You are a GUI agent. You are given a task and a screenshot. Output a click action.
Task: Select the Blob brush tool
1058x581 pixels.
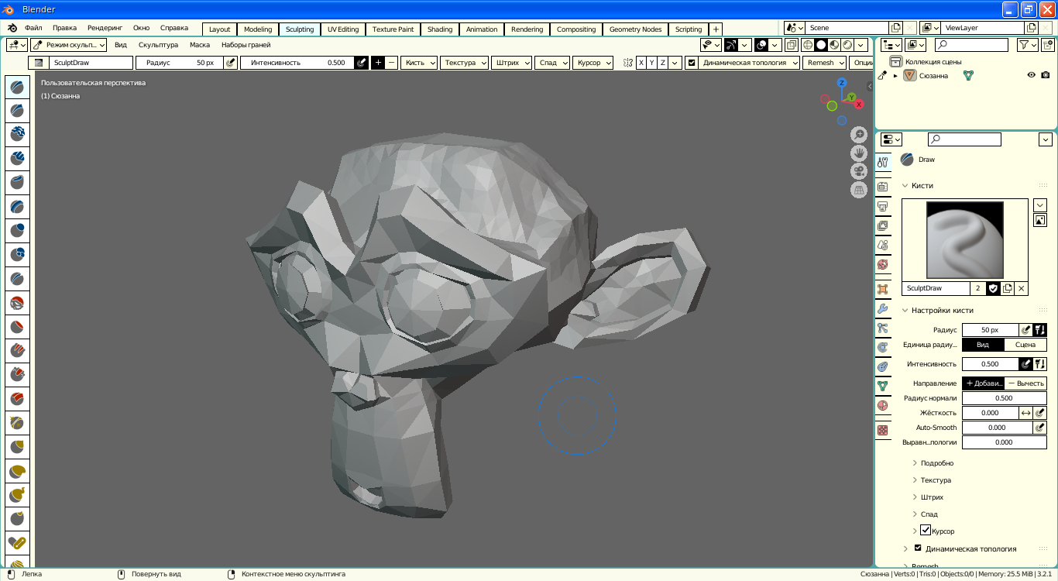pyautogui.click(x=17, y=255)
